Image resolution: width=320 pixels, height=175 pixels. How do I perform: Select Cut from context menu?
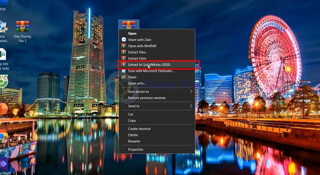coord(131,114)
